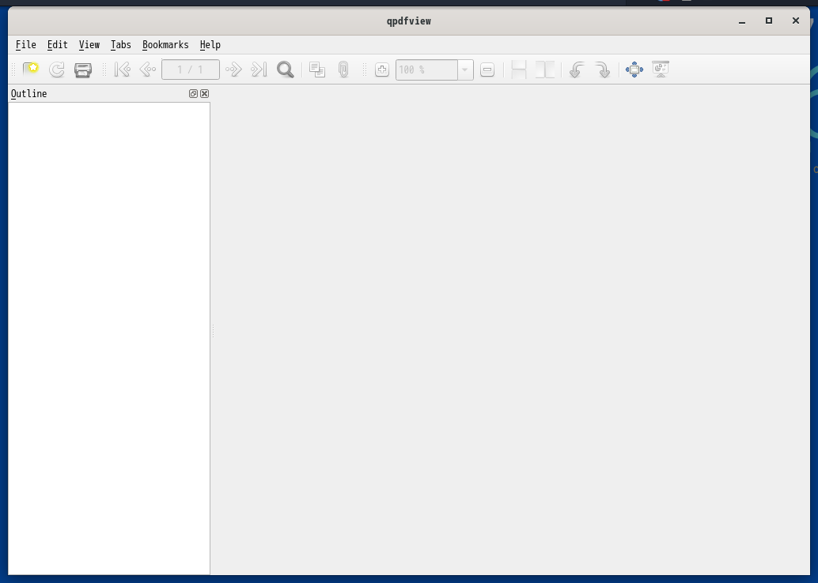Click the Zoom in plus icon

click(x=382, y=70)
